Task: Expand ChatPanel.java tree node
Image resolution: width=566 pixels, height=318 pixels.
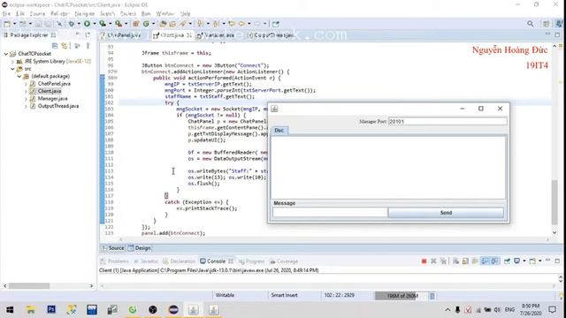Action: (26, 84)
